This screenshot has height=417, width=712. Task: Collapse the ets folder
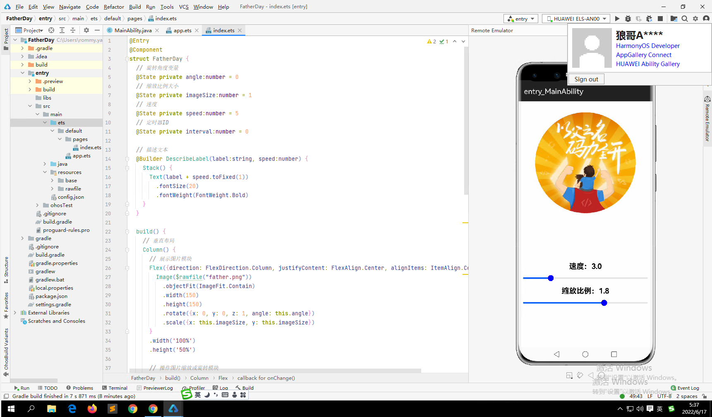click(45, 123)
